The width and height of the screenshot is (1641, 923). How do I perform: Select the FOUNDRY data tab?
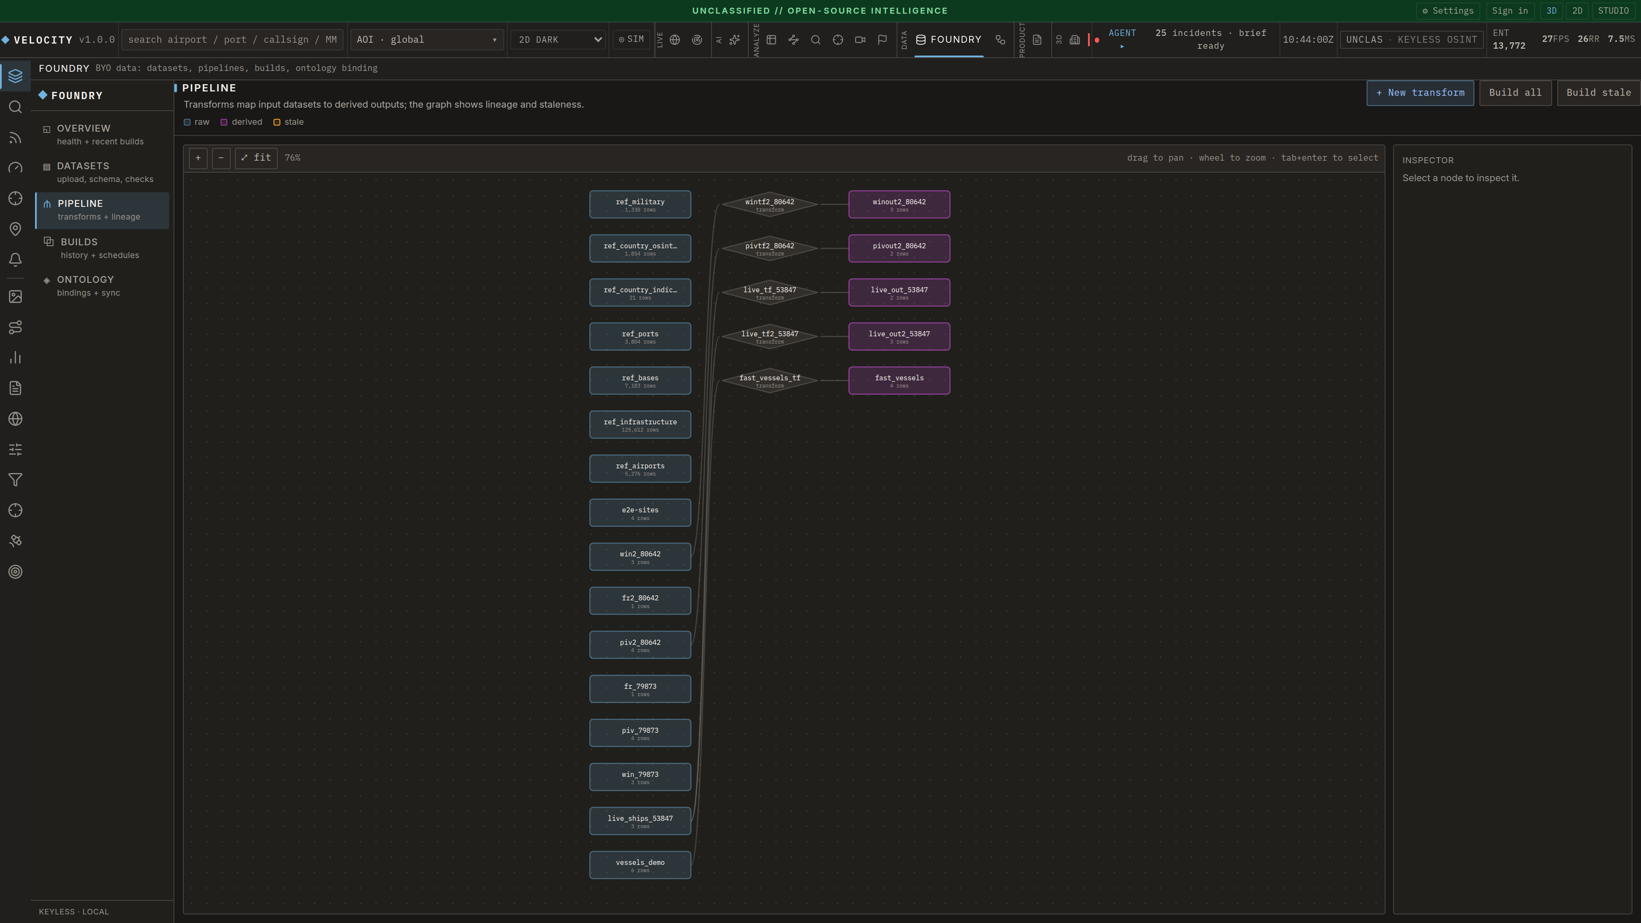[949, 39]
